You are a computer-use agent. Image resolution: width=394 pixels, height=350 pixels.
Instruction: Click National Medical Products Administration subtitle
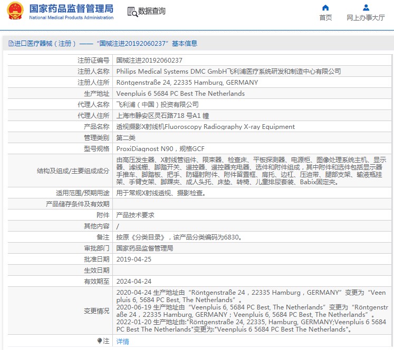(71, 17)
